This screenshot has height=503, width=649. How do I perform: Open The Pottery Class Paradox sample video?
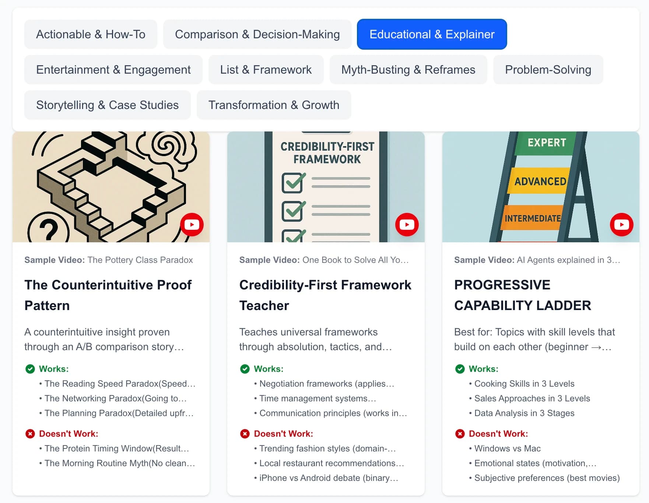(140, 260)
